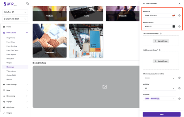Screen dimensions: 184x117
Task: Click Upload image for desktop version
Action: click(x=161, y=41)
